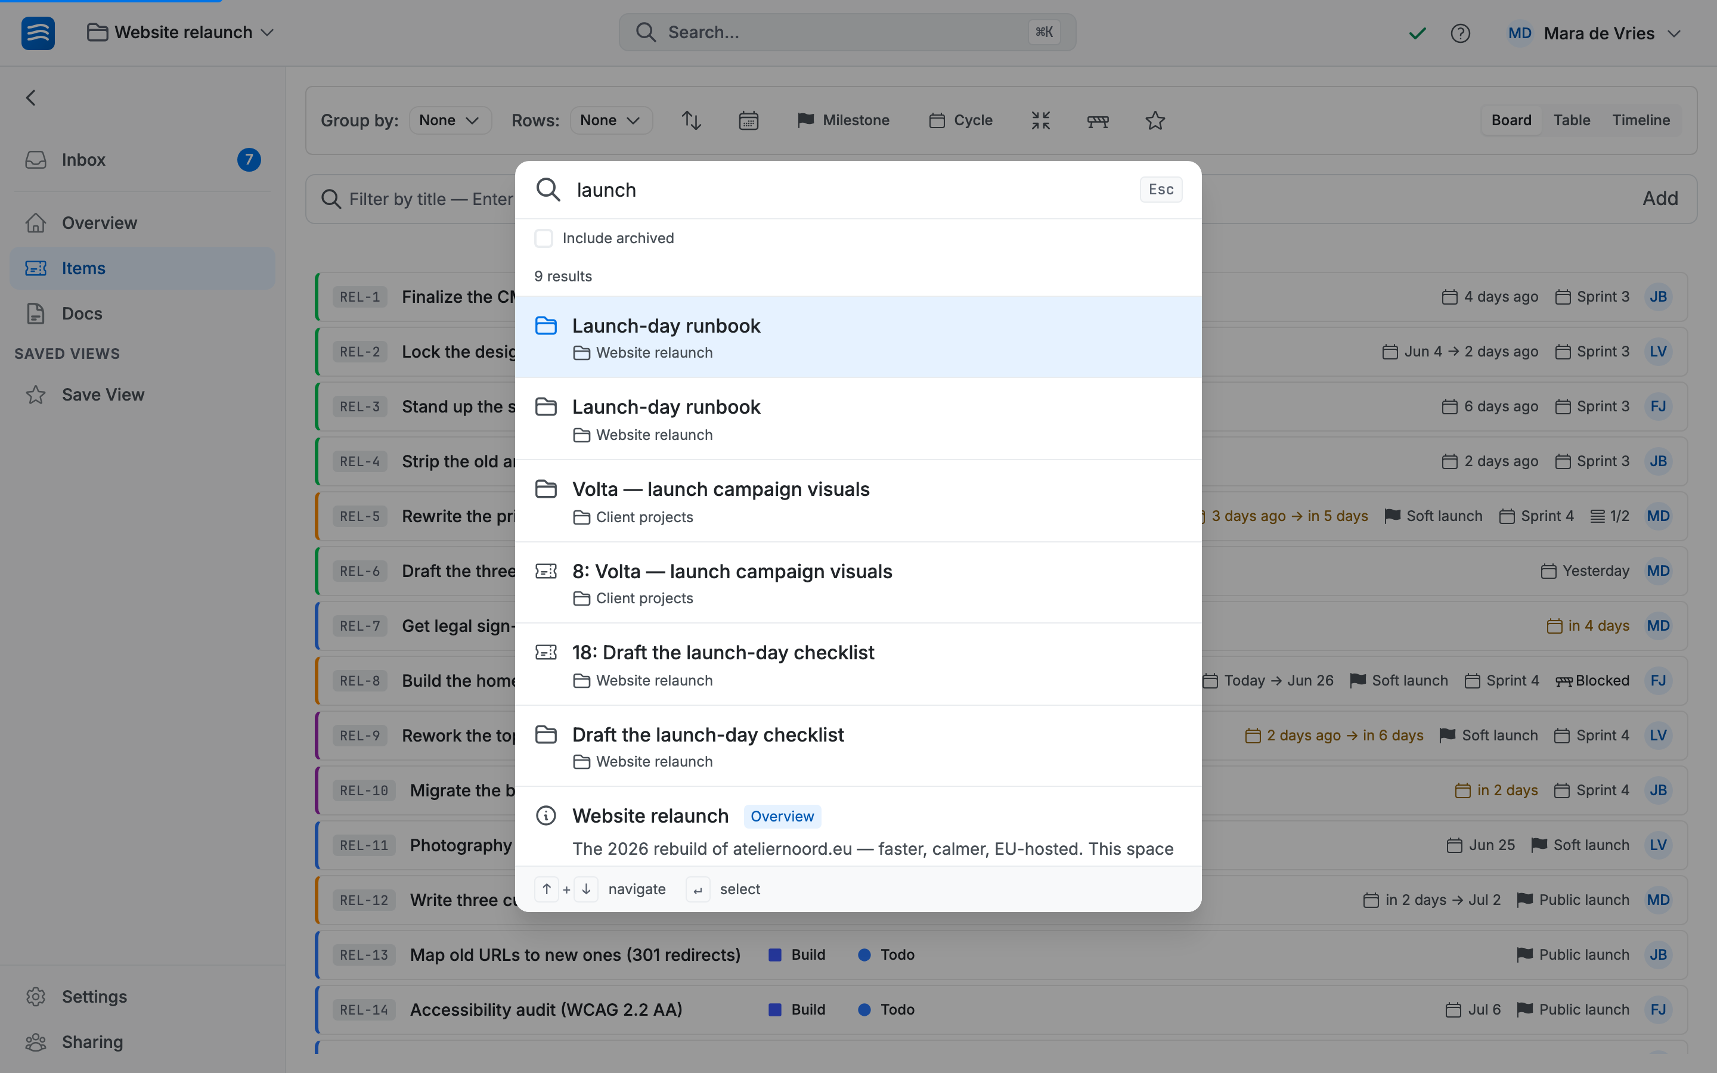Open the Rows None dropdown
The width and height of the screenshot is (1717, 1073).
[x=611, y=120]
